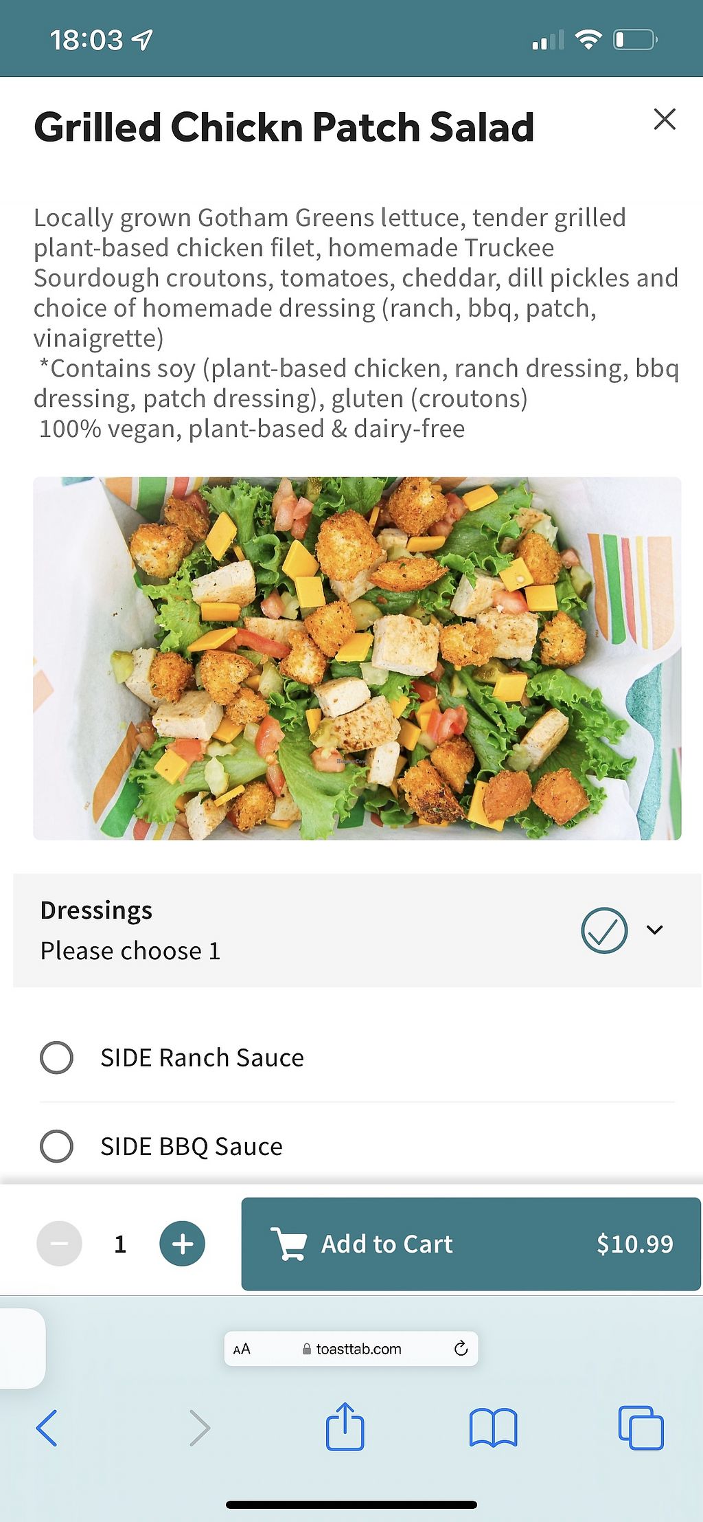This screenshot has height=1522, width=703.
Task: Tap the salad product photo
Action: pyautogui.click(x=357, y=658)
